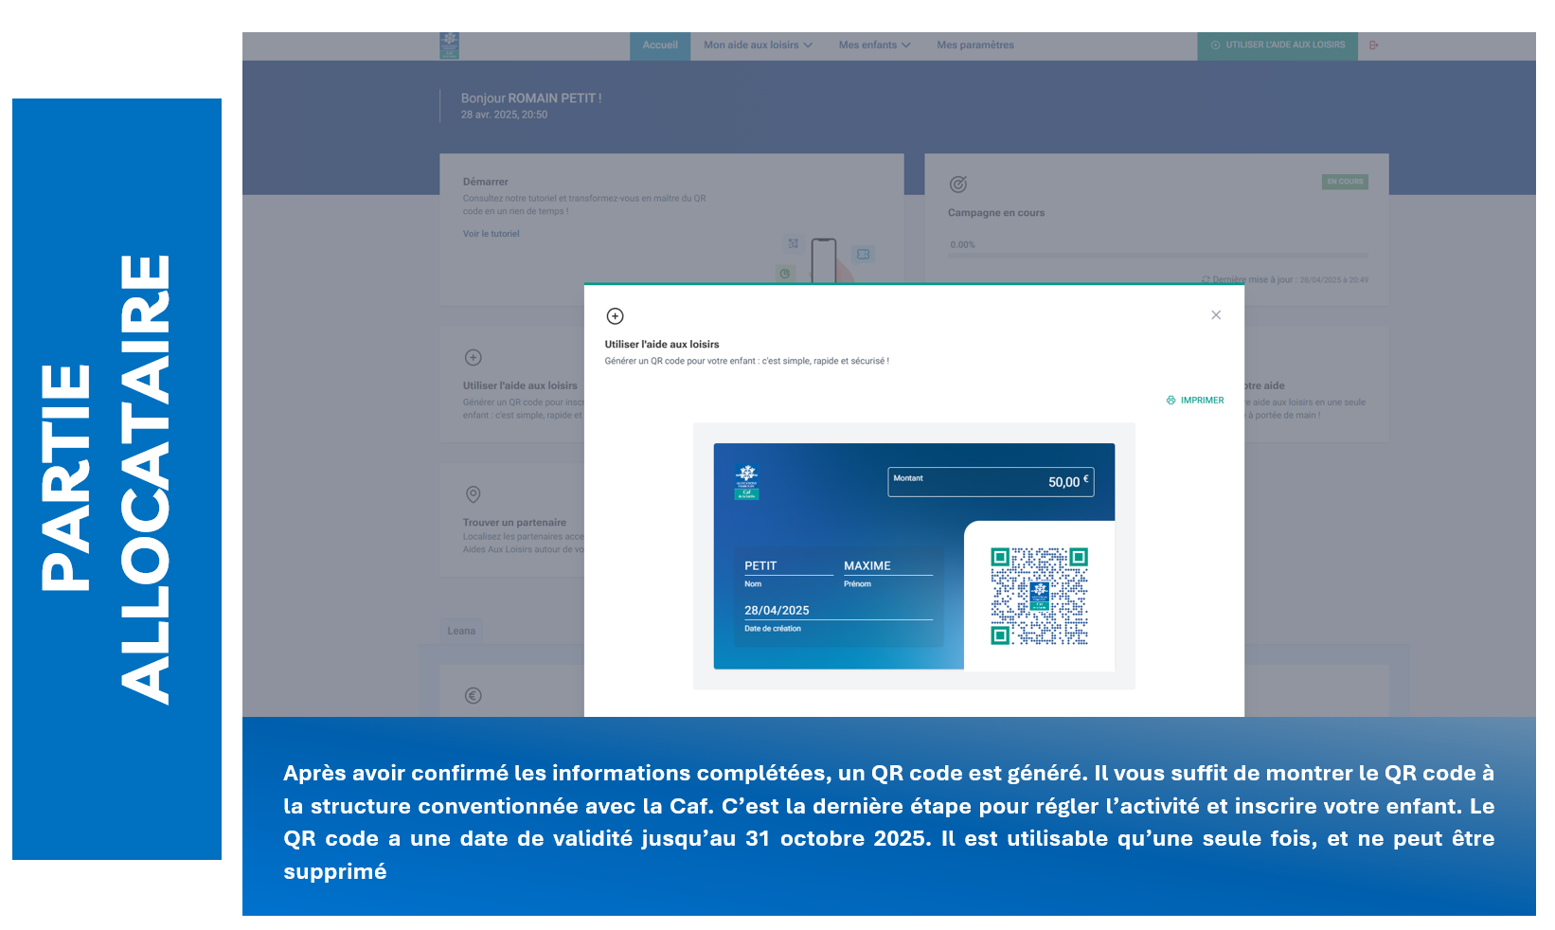This screenshot has height=930, width=1555.
Task: Click the plus icon on Utiliser l'aide card
Action: (474, 358)
